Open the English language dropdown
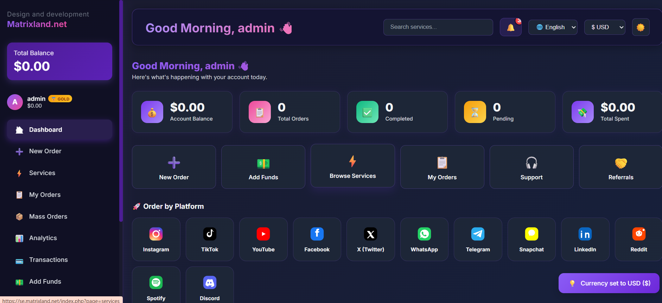The height and width of the screenshot is (303, 662). pos(553,27)
